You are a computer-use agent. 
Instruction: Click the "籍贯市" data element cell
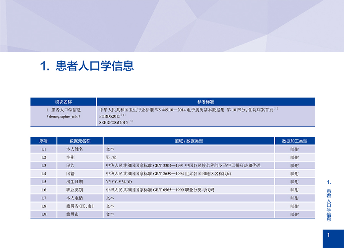[x=80, y=214]
